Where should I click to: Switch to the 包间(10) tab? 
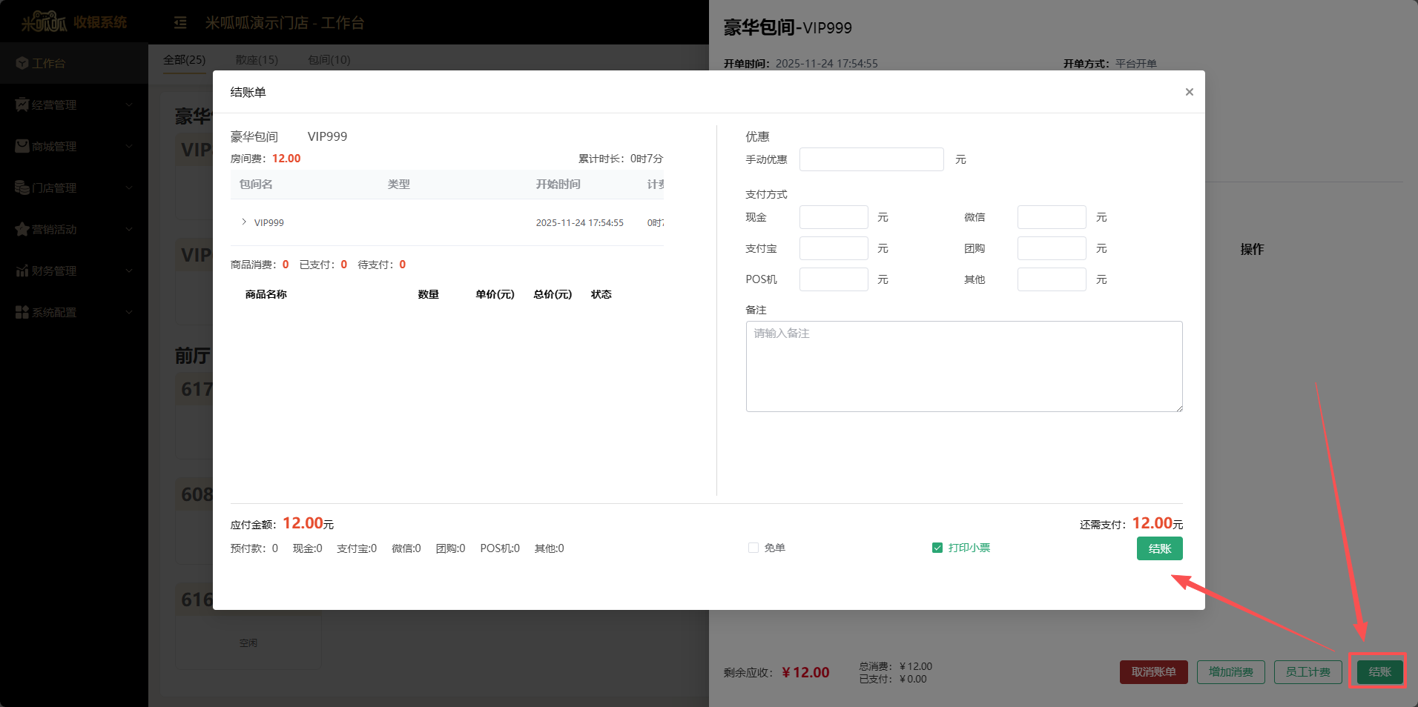[x=329, y=60]
